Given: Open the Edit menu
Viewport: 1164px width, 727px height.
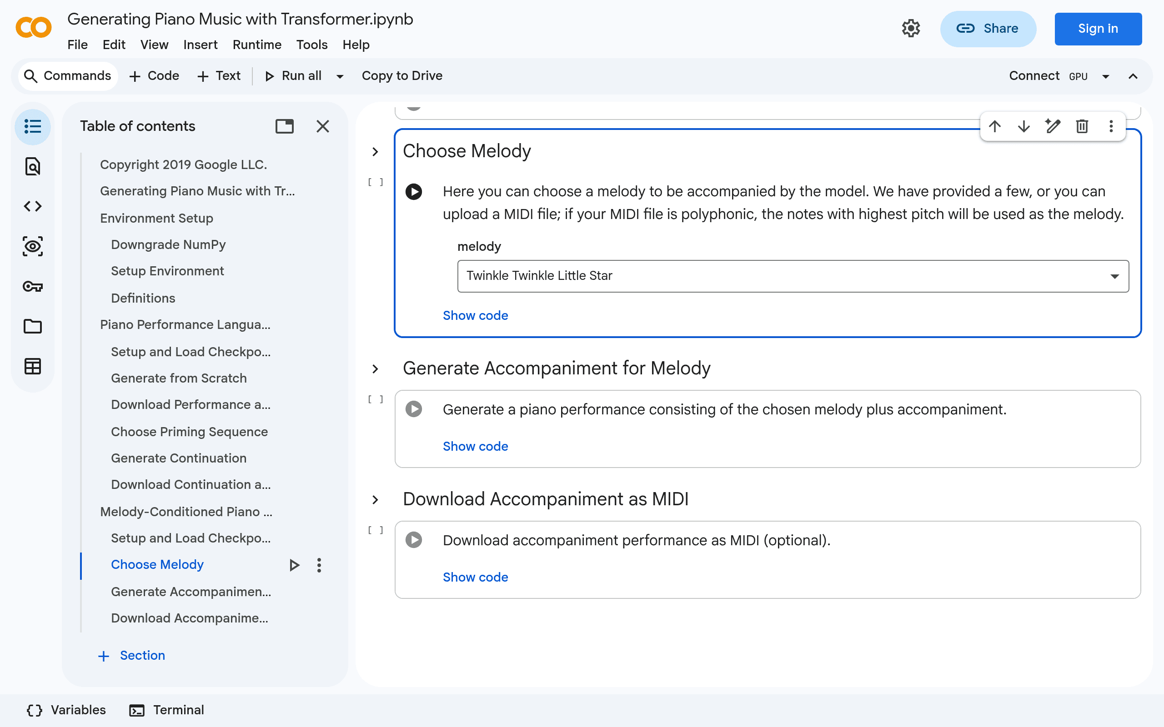Looking at the screenshot, I should coord(114,45).
